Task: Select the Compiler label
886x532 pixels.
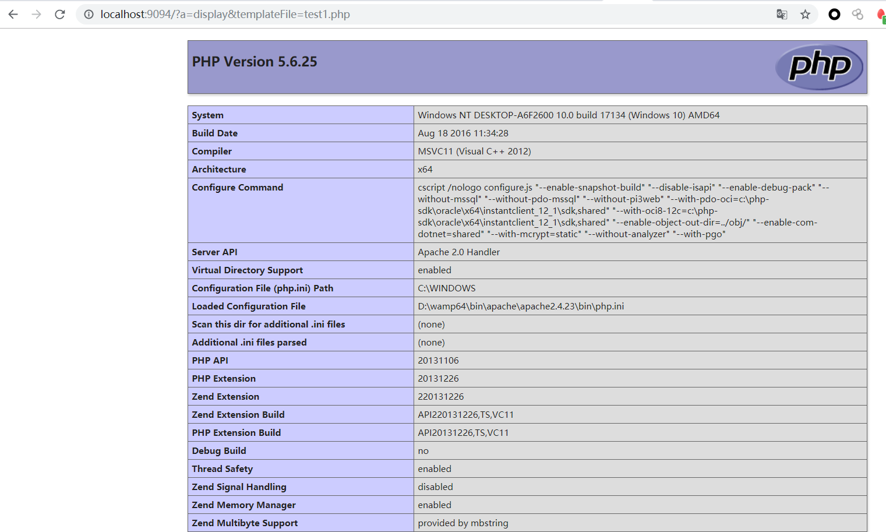Action: (211, 152)
